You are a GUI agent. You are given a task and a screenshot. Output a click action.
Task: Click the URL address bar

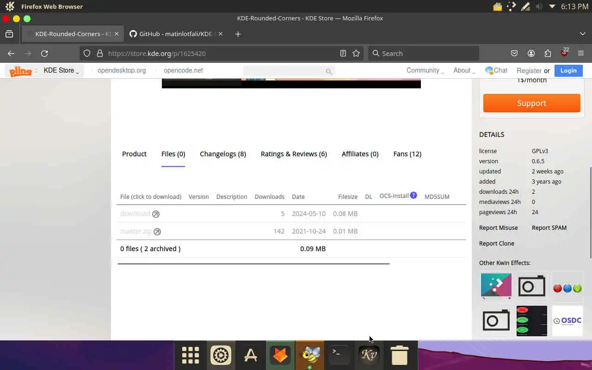222,53
